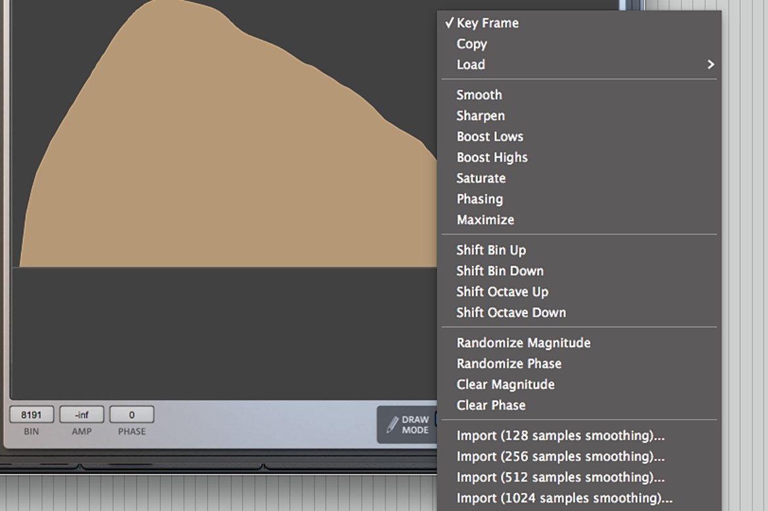The width and height of the screenshot is (768, 511).
Task: Select Shift Bin Up
Action: 579,250
